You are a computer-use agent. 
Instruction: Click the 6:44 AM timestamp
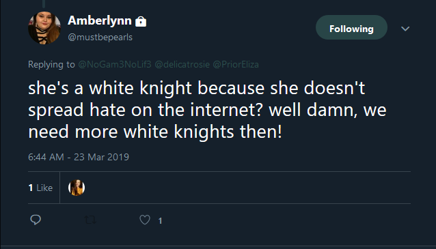(x=46, y=157)
